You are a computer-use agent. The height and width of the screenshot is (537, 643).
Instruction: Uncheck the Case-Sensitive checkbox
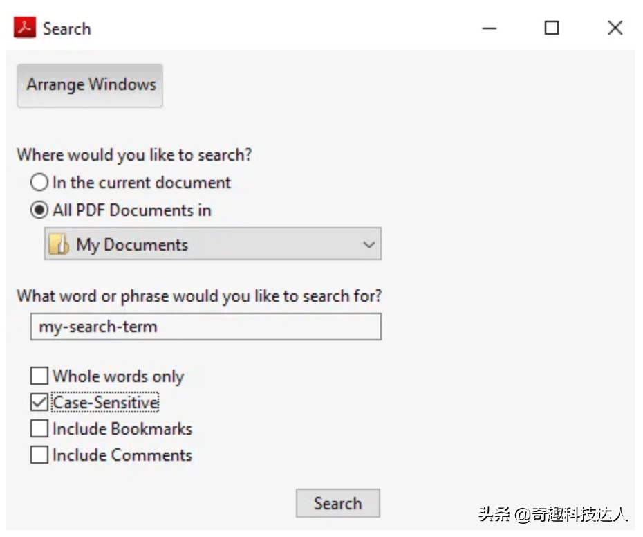39,402
